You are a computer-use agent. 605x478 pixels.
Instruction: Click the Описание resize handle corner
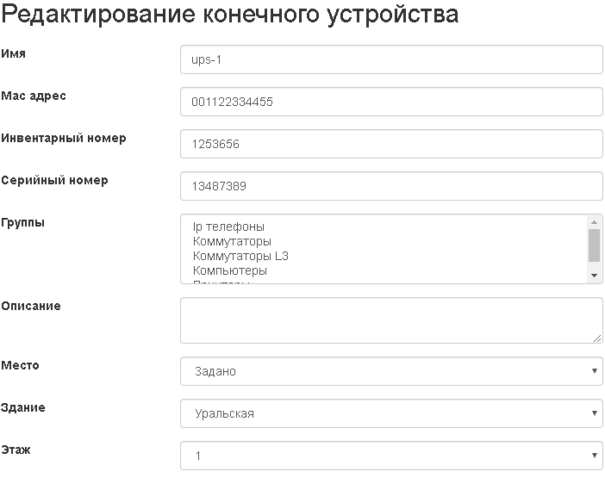[x=597, y=338]
